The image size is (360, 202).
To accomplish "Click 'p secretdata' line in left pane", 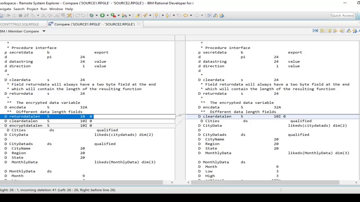I will [56, 52].
